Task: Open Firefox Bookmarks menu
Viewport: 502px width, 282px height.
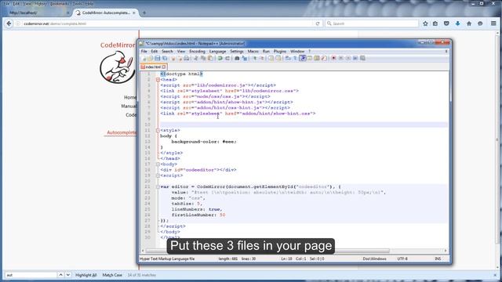Action: (60, 3)
